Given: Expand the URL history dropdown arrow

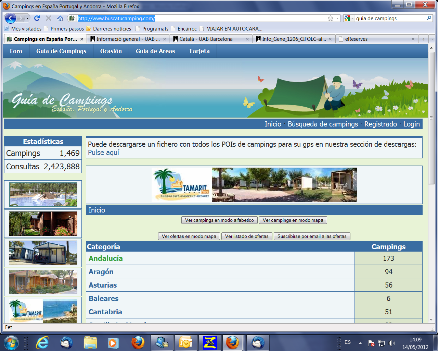Looking at the screenshot, I should click(337, 19).
